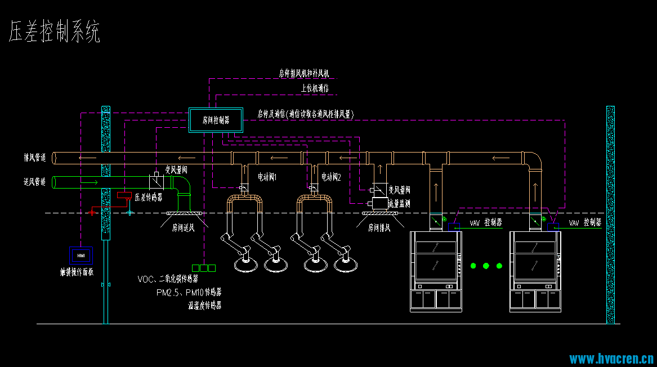657x367 pixels.
Task: Click the 房间控制器 room controller box
Action: 216,120
